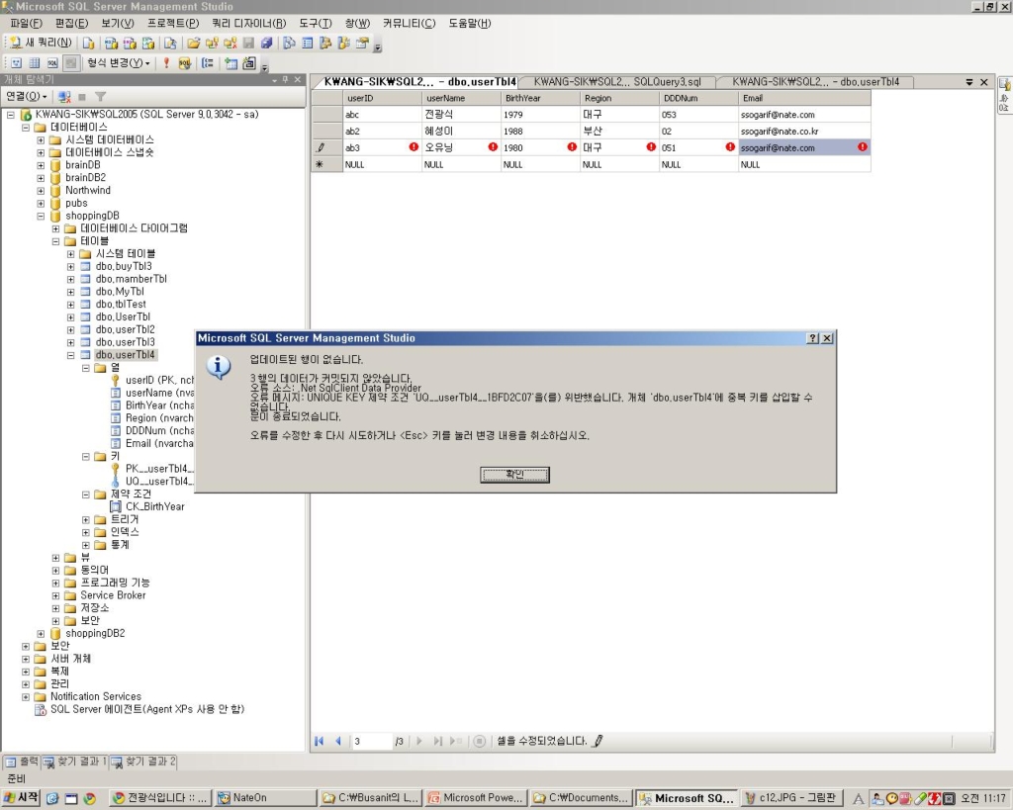Select the CK_BirthYear constraint item
1013x810 pixels.
155,507
